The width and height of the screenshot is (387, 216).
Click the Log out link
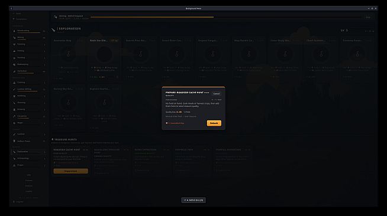point(20,202)
